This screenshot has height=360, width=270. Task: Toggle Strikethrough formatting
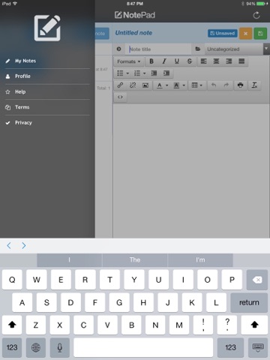click(190, 61)
